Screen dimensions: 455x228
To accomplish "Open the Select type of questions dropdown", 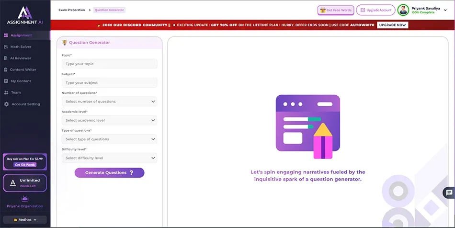I will pos(109,139).
